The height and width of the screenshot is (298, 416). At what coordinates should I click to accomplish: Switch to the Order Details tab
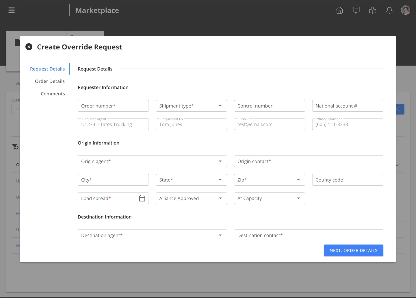pyautogui.click(x=50, y=81)
